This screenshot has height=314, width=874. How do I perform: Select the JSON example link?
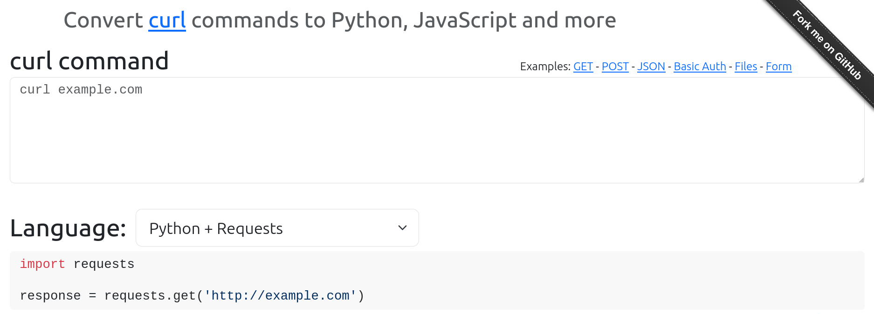point(651,67)
